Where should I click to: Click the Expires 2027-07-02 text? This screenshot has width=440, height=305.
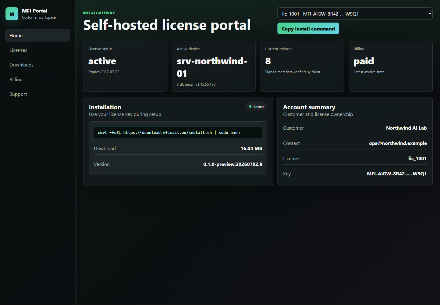pos(104,72)
